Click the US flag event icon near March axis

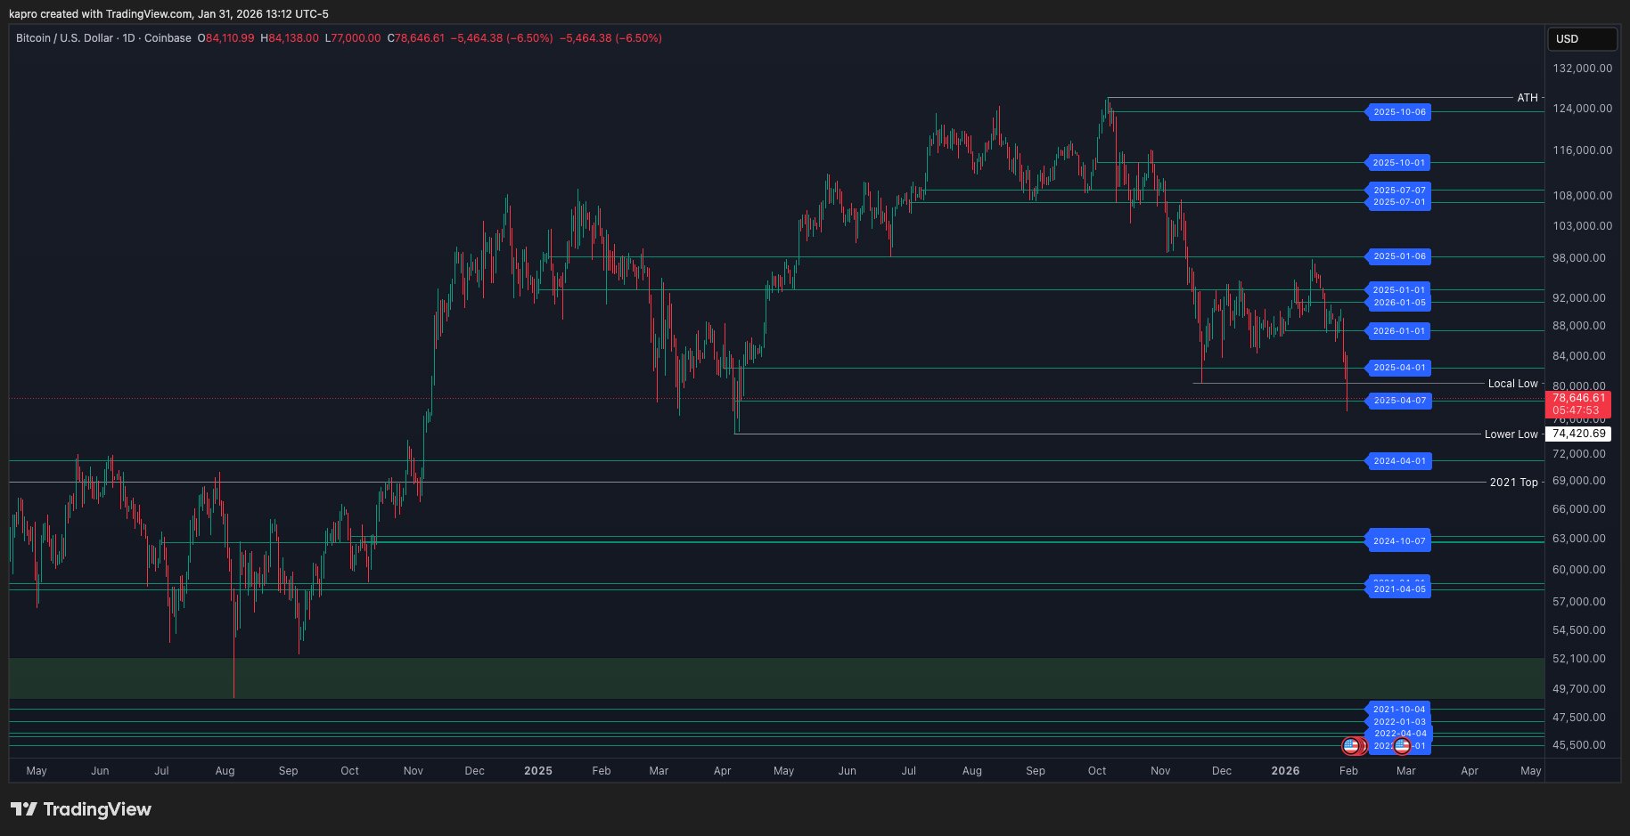coord(1403,746)
